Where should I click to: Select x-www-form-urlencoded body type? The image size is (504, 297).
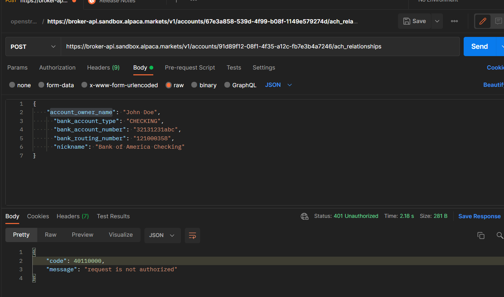pos(119,85)
